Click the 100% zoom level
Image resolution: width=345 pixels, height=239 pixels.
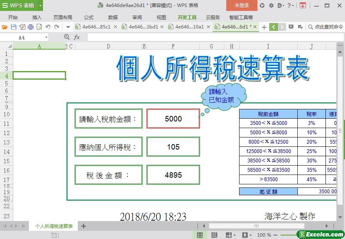pos(264,235)
